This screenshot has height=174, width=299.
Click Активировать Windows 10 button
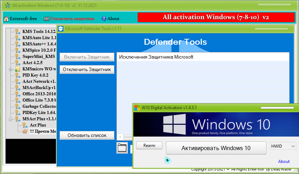pyautogui.click(x=216, y=148)
